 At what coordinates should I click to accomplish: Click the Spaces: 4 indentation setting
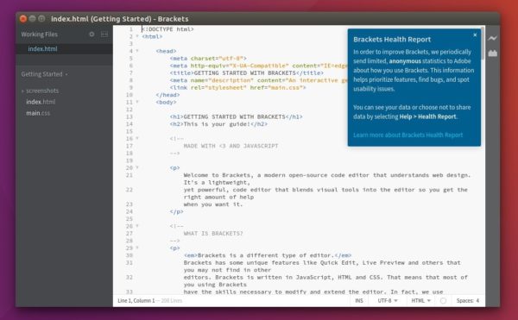coord(467,300)
